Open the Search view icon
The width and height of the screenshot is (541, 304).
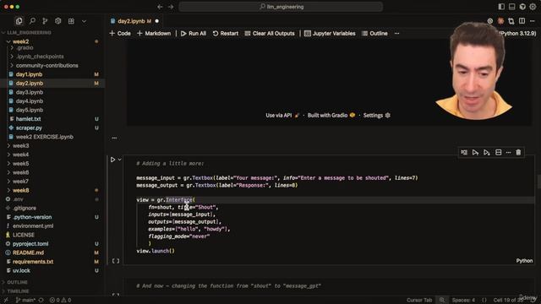tap(32, 21)
